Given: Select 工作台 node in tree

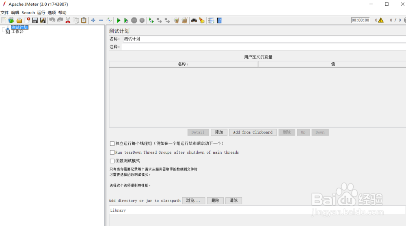Looking at the screenshot, I should (17, 32).
